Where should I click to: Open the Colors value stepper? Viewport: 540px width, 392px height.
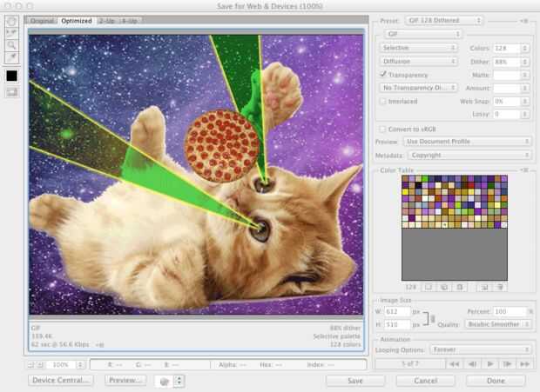[x=524, y=48]
